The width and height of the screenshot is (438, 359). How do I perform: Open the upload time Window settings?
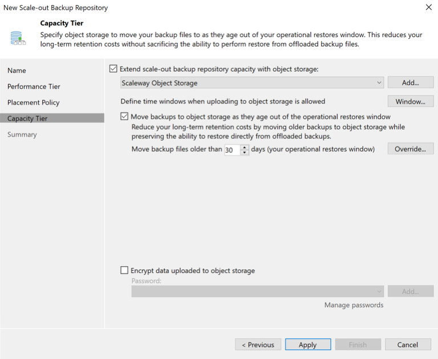pos(410,101)
